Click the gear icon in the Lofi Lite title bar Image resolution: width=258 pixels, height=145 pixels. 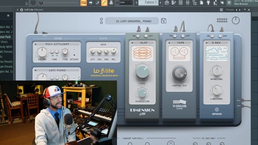pos(21,10)
